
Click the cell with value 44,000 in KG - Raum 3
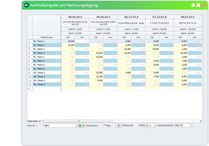(x=153, y=49)
